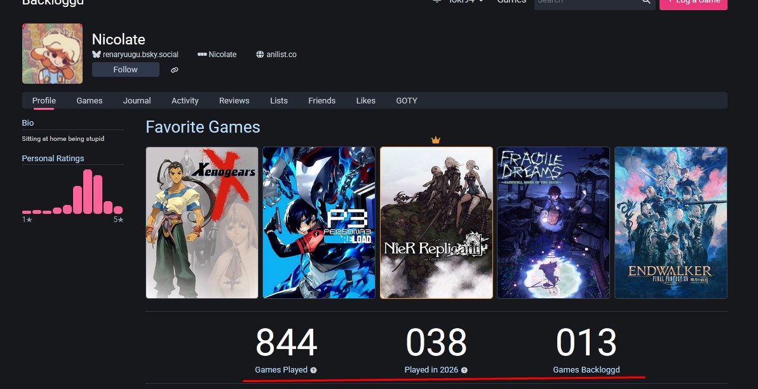Open the Activity tab
Viewport: 758px width, 389px height.
pos(185,100)
